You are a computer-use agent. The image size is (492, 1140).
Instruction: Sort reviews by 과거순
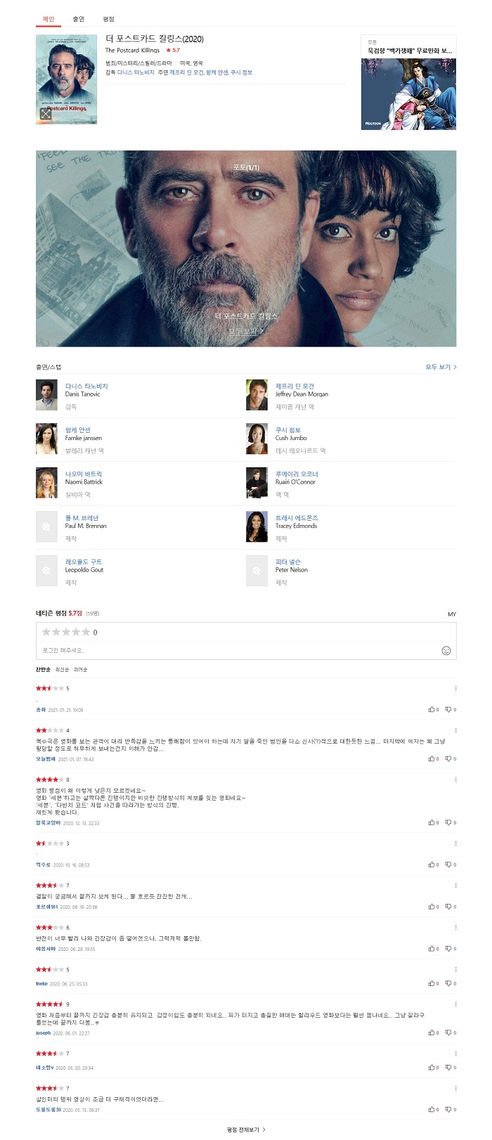80,670
